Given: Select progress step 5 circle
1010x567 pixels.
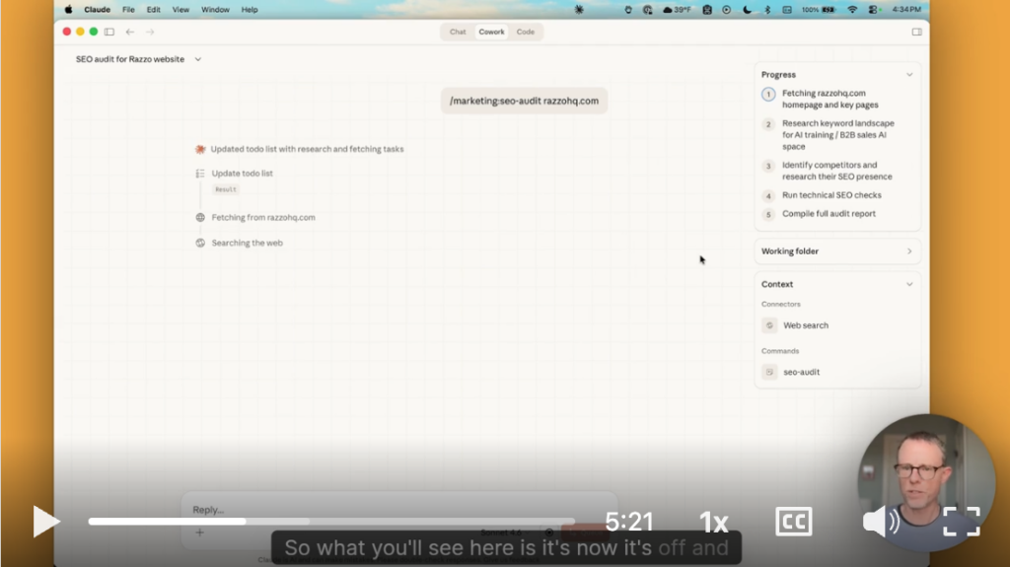Looking at the screenshot, I should [768, 215].
